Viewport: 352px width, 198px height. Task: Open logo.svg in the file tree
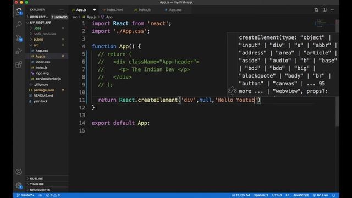[x=42, y=73]
